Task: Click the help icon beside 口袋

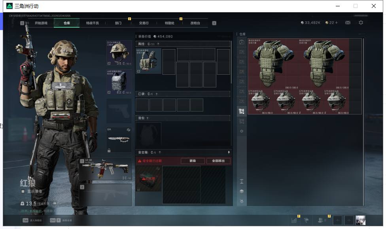Action: (x=157, y=94)
